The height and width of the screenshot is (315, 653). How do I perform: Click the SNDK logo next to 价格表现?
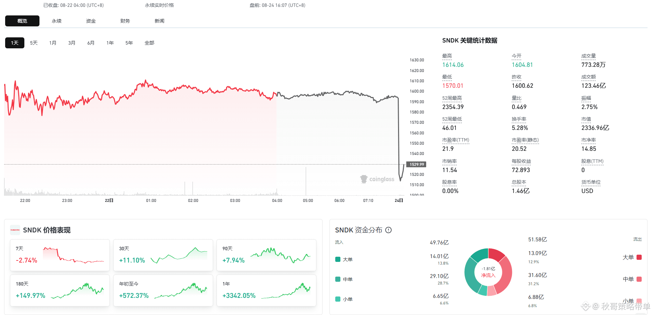[x=15, y=230]
